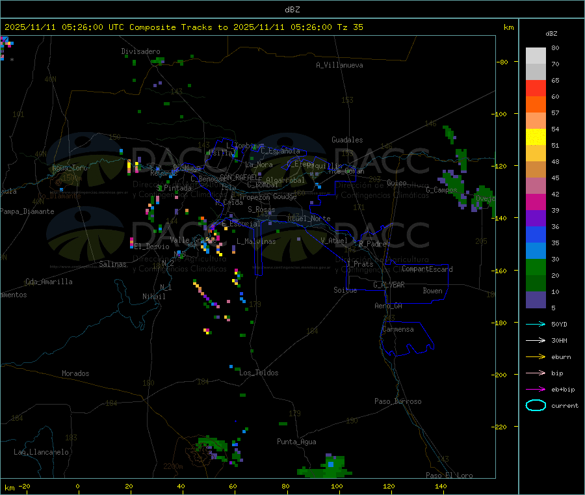Screen dimensions: 585x495
Task: Click the pink bip arrow icon
Action: (536, 373)
